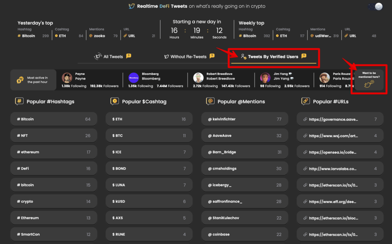
Task: Toggle the dark/light mode switch
Action: coord(376,6)
